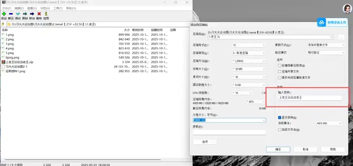
Task: Click the browse '...' button beside archive path
Action: (341, 37)
